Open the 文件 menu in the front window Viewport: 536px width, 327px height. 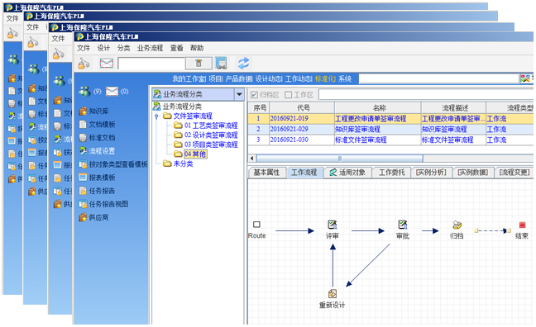(x=84, y=48)
